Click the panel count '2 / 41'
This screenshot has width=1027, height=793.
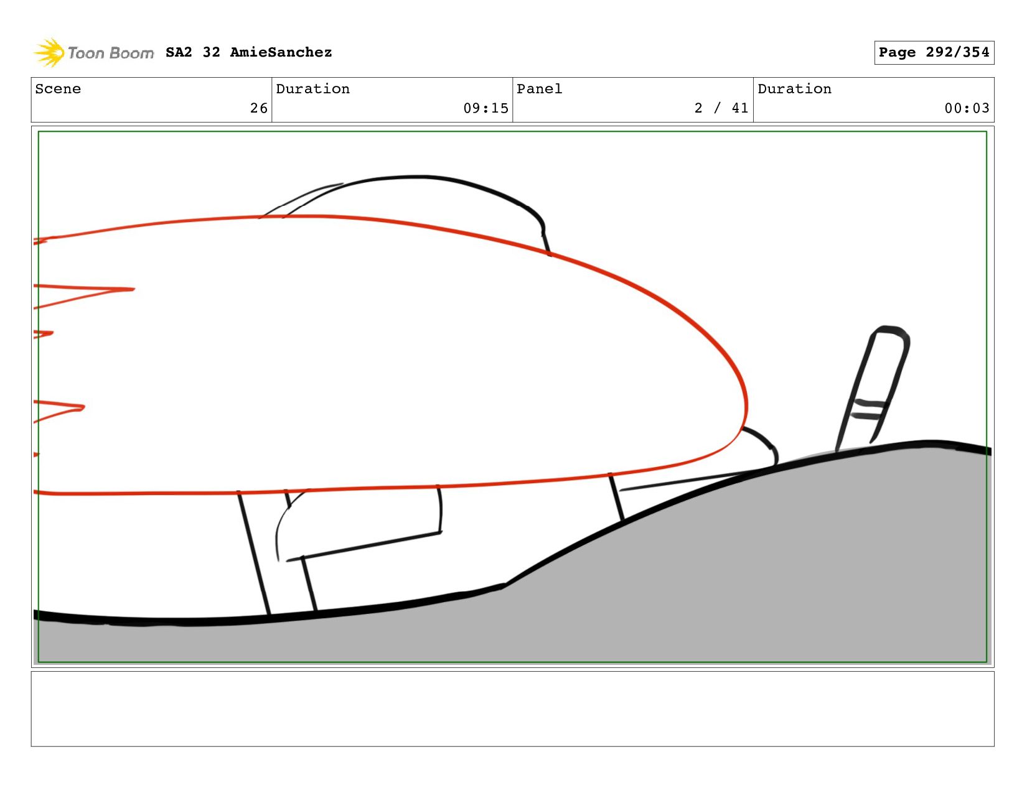pyautogui.click(x=721, y=108)
